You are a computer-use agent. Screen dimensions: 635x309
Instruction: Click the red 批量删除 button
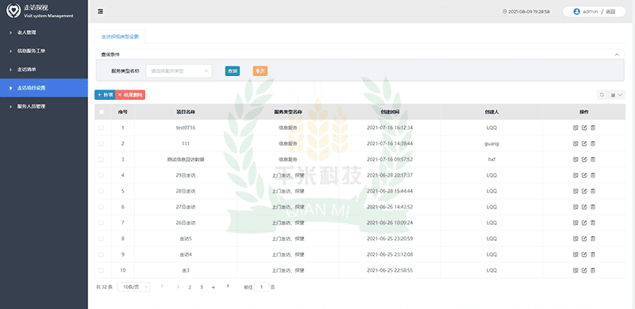pyautogui.click(x=130, y=94)
